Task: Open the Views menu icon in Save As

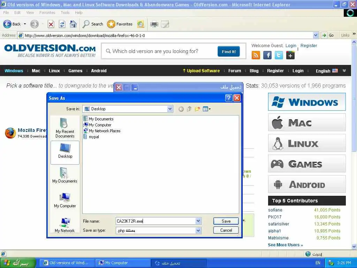Action: pos(206,109)
